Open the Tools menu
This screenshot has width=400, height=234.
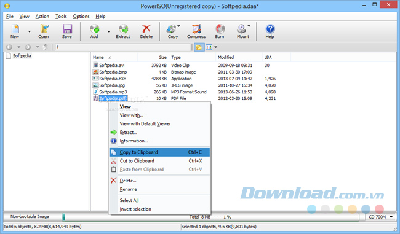click(61, 17)
